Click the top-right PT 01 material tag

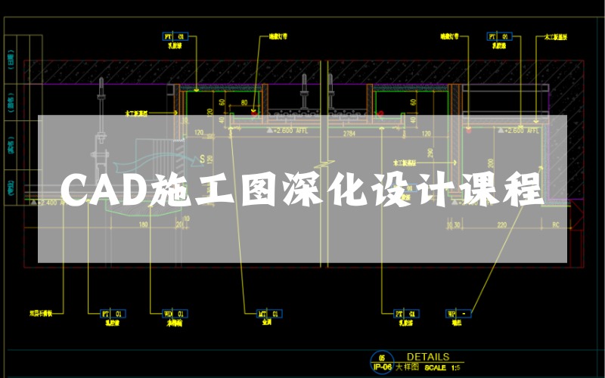pos(497,36)
